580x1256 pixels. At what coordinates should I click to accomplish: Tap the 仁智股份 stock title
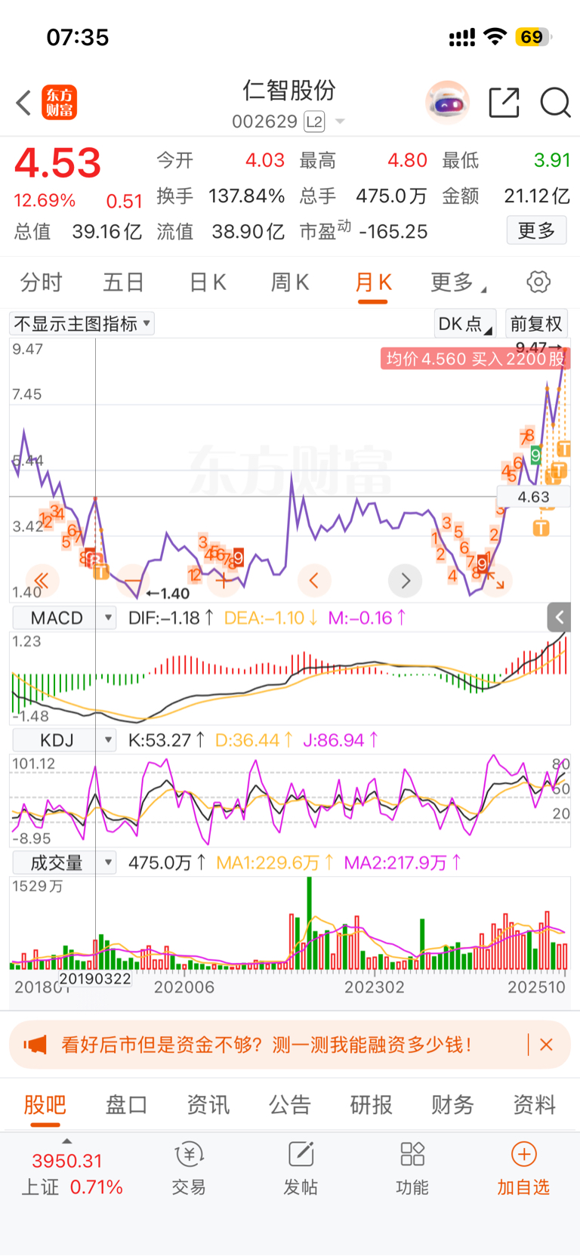[x=289, y=91]
